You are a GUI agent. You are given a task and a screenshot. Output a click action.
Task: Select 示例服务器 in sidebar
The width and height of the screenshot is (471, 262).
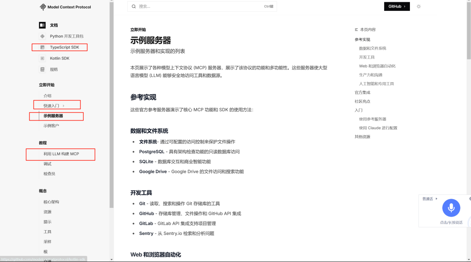[x=53, y=116]
